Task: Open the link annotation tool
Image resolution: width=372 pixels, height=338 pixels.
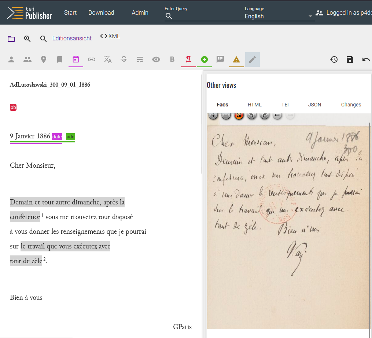Action: click(x=91, y=59)
